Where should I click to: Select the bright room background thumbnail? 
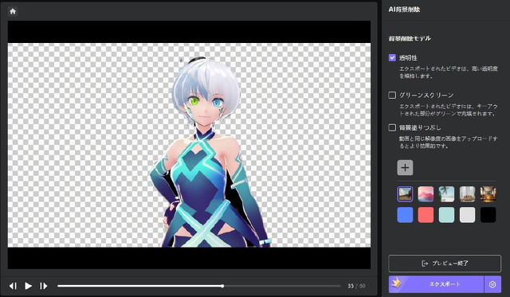pyautogui.click(x=468, y=194)
